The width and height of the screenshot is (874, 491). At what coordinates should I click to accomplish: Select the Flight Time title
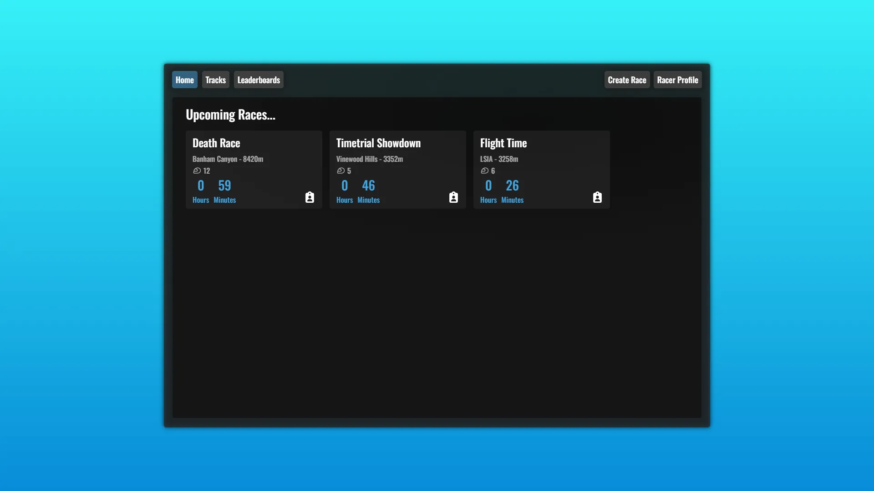pos(503,143)
